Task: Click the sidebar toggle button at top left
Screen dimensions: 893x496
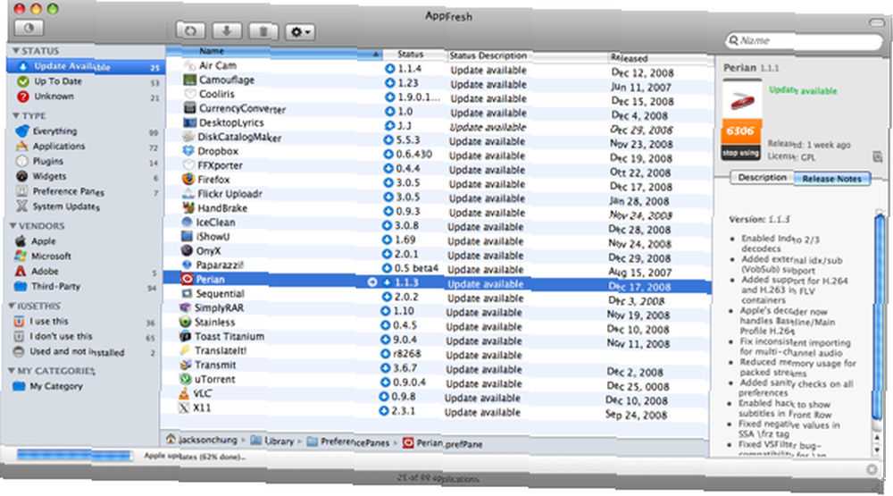Action: (x=29, y=28)
